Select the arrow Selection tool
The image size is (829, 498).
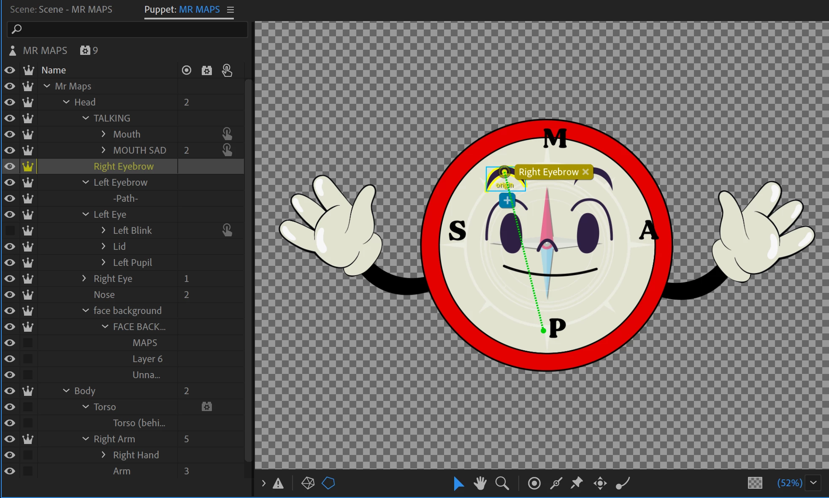point(458,483)
